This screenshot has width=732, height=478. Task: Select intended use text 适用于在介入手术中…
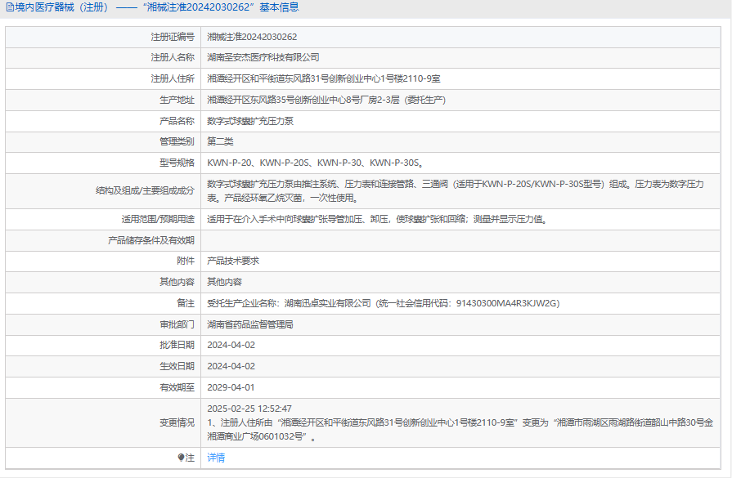(x=378, y=219)
